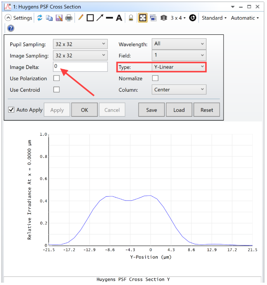Toggle the Use Centroid checkbox

click(56, 89)
